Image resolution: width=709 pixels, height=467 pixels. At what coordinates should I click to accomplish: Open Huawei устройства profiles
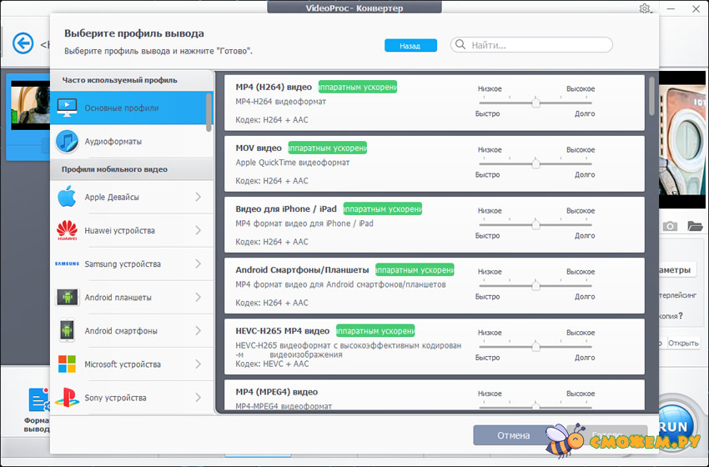(x=132, y=230)
